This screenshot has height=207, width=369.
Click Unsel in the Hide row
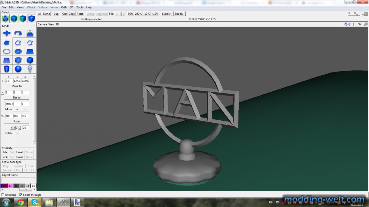coord(20,152)
